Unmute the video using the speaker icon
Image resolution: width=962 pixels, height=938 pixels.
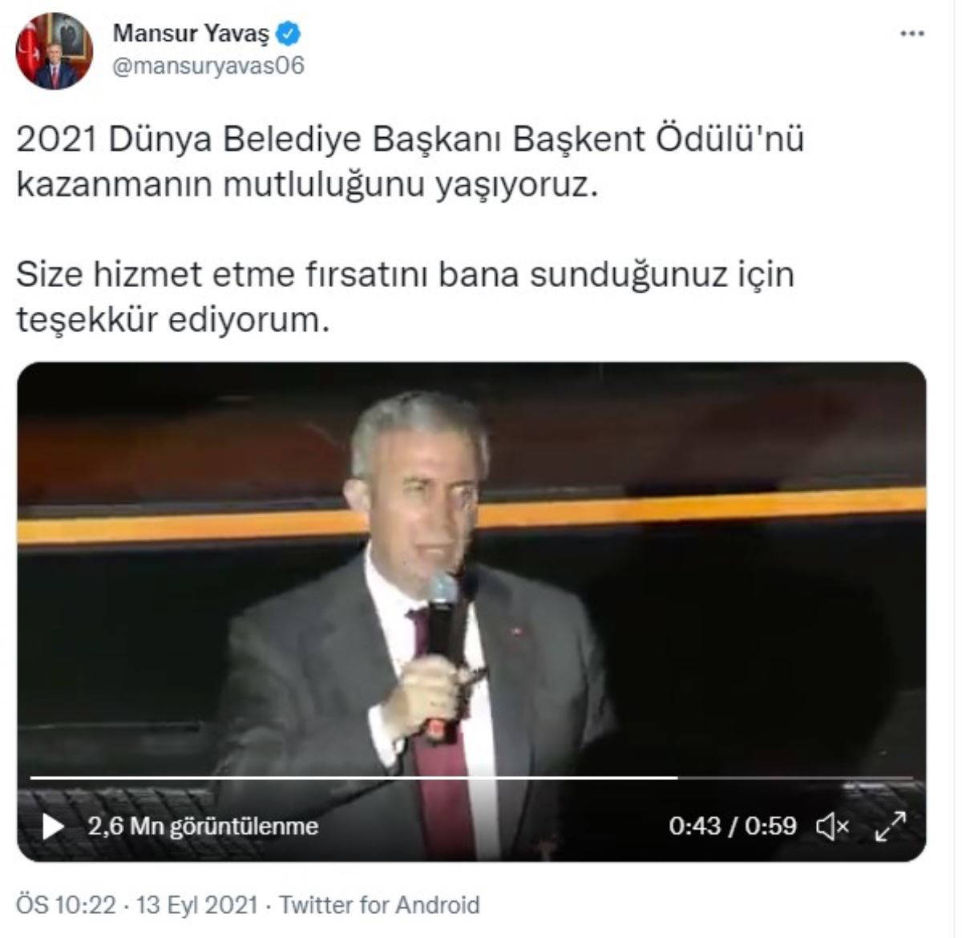(832, 826)
